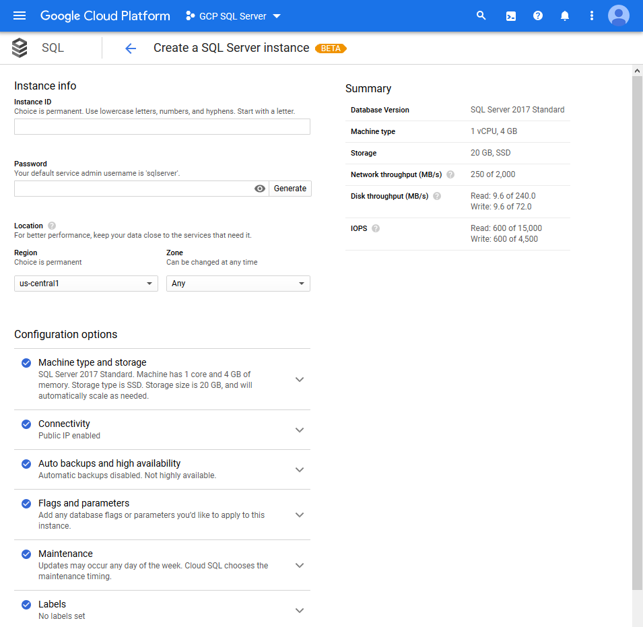The width and height of the screenshot is (643, 627).
Task: Show help for Location
Action: pos(52,226)
